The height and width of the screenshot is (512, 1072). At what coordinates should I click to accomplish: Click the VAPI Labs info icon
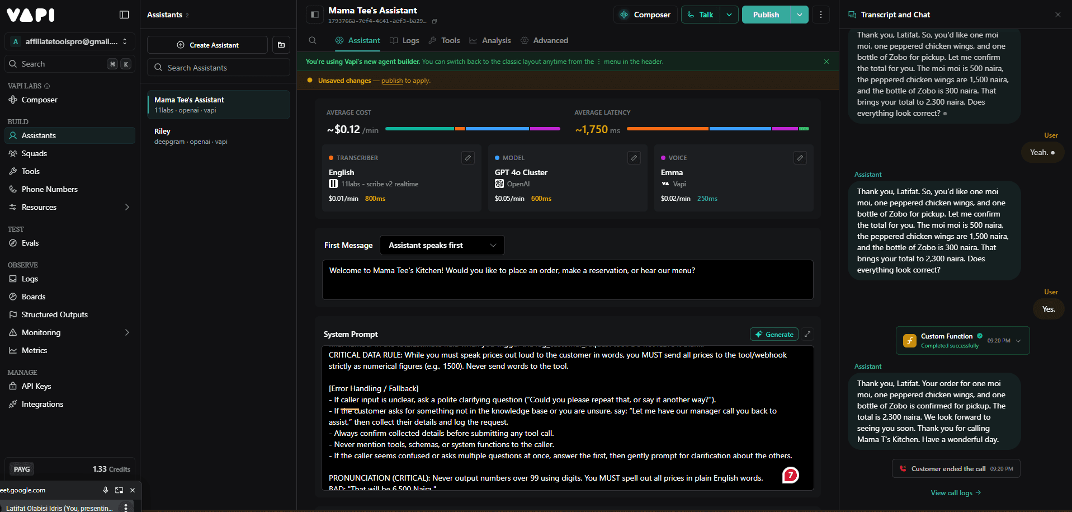47,86
